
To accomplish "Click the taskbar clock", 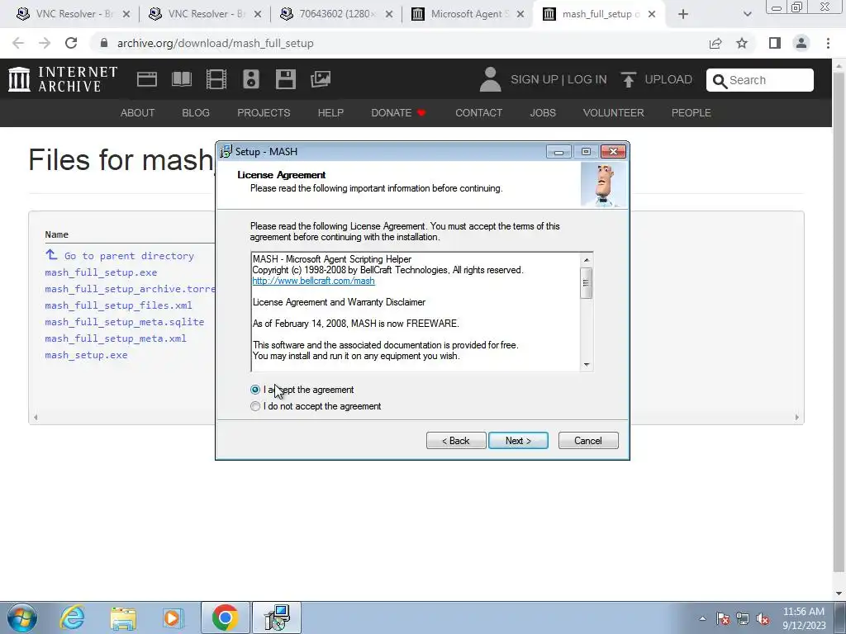I will pyautogui.click(x=804, y=617).
